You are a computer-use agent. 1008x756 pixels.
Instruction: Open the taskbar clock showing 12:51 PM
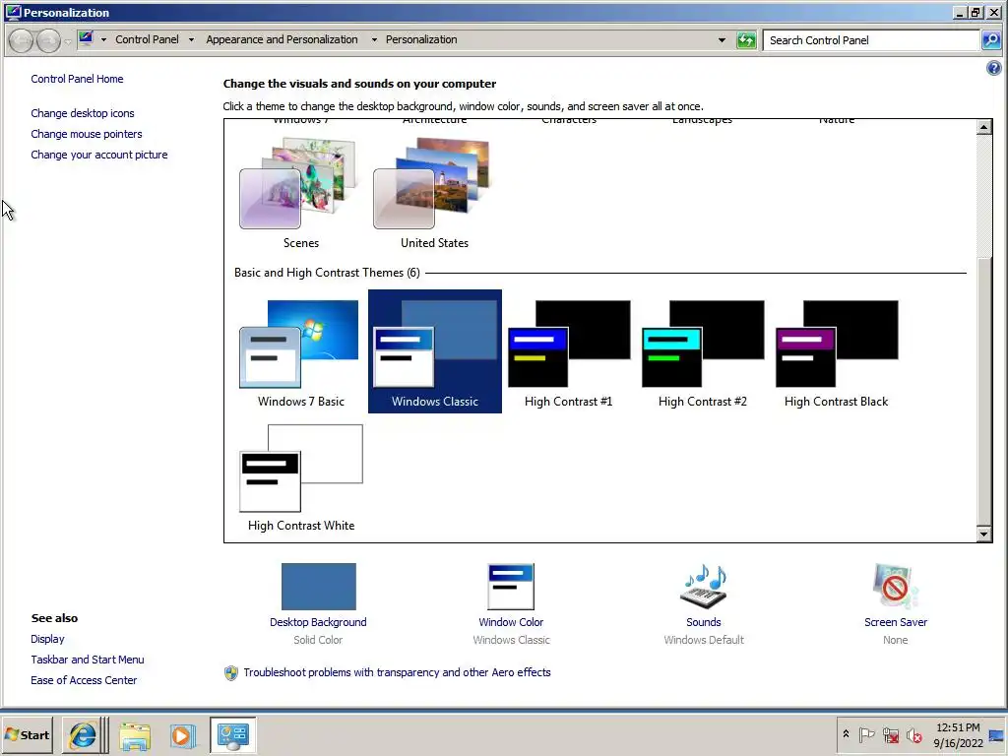point(958,734)
